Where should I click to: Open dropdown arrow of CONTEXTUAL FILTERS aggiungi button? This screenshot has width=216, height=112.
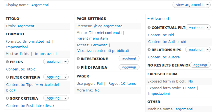pyautogui.click(x=208, y=28)
